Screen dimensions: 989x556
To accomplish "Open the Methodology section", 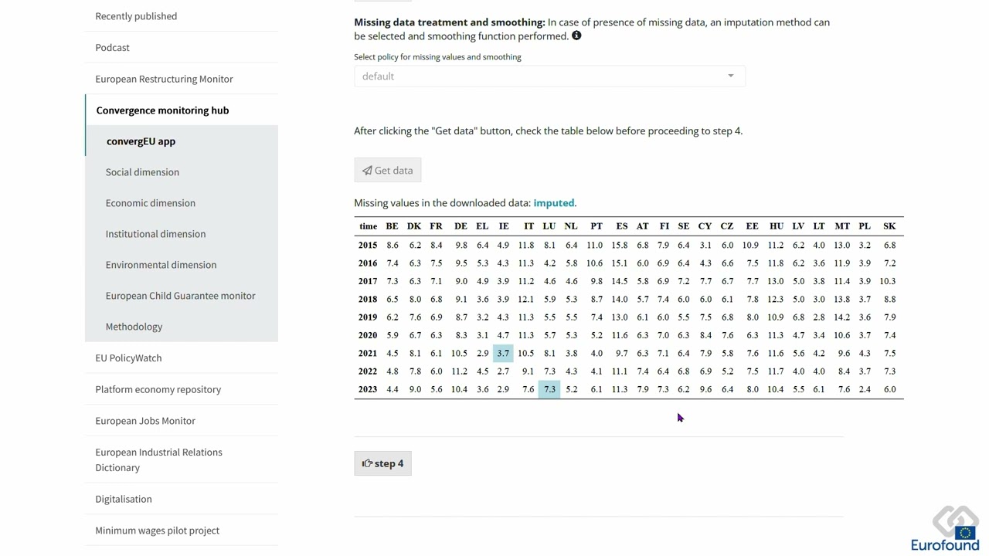I will tap(134, 327).
